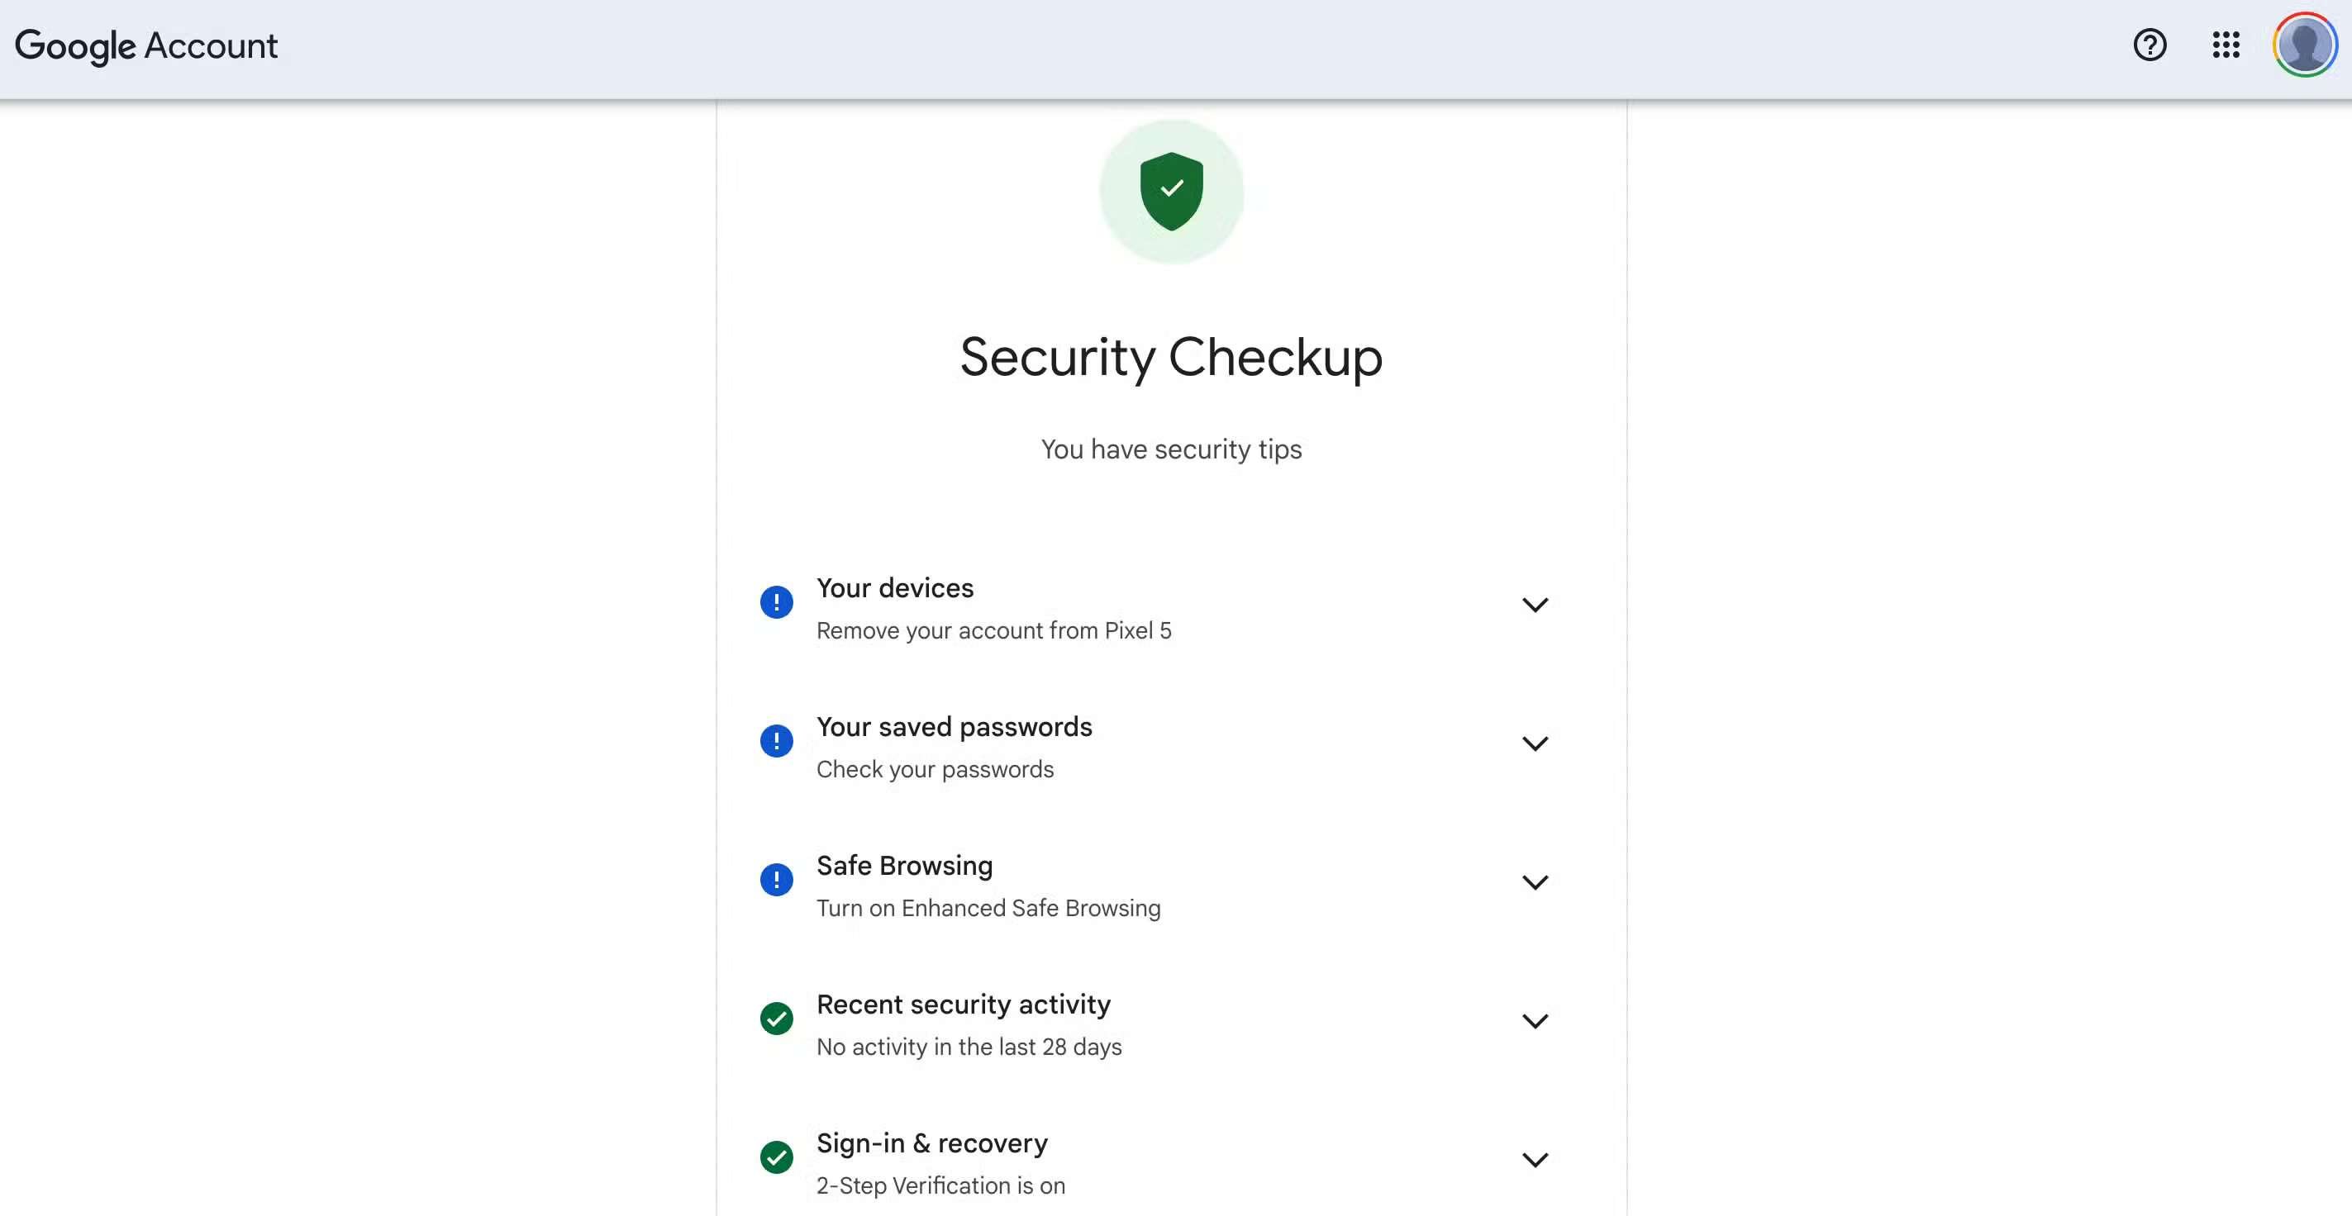
Task: Click the green checkmark beside Recent security activity
Action: (x=776, y=1019)
